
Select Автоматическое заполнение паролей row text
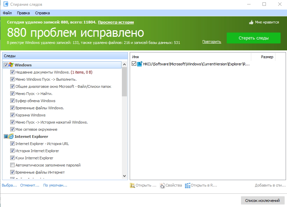click(48, 165)
